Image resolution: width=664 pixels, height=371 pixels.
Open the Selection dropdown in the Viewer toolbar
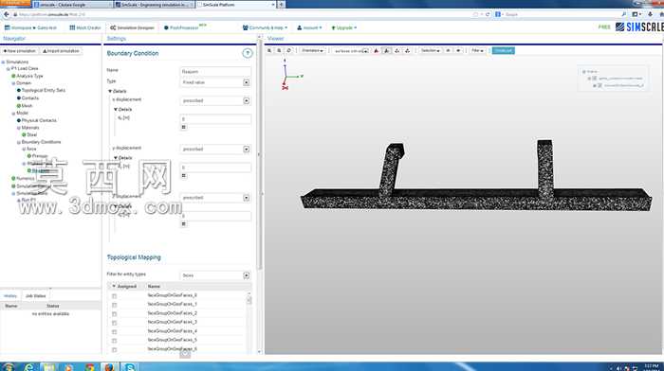431,51
